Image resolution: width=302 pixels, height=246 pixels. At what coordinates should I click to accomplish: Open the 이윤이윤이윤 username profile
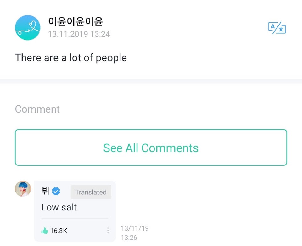point(75,21)
